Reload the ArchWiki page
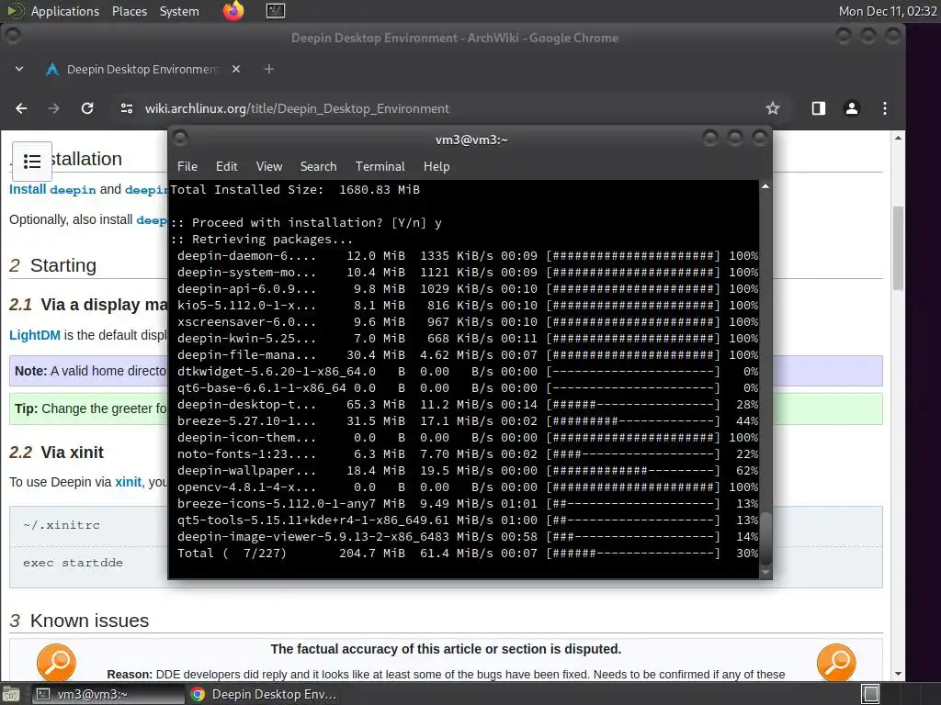Screen dimensions: 941x705 click(87, 108)
